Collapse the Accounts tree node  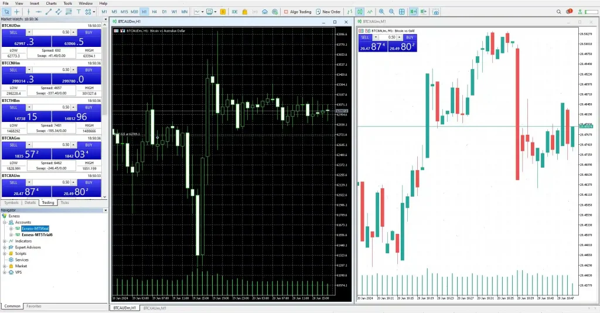pyautogui.click(x=5, y=222)
